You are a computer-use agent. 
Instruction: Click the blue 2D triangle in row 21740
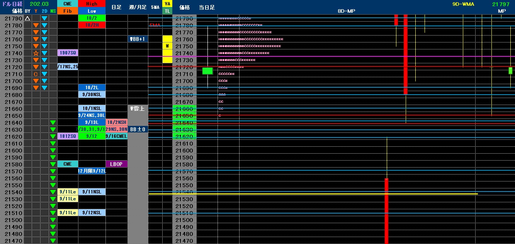44,53
